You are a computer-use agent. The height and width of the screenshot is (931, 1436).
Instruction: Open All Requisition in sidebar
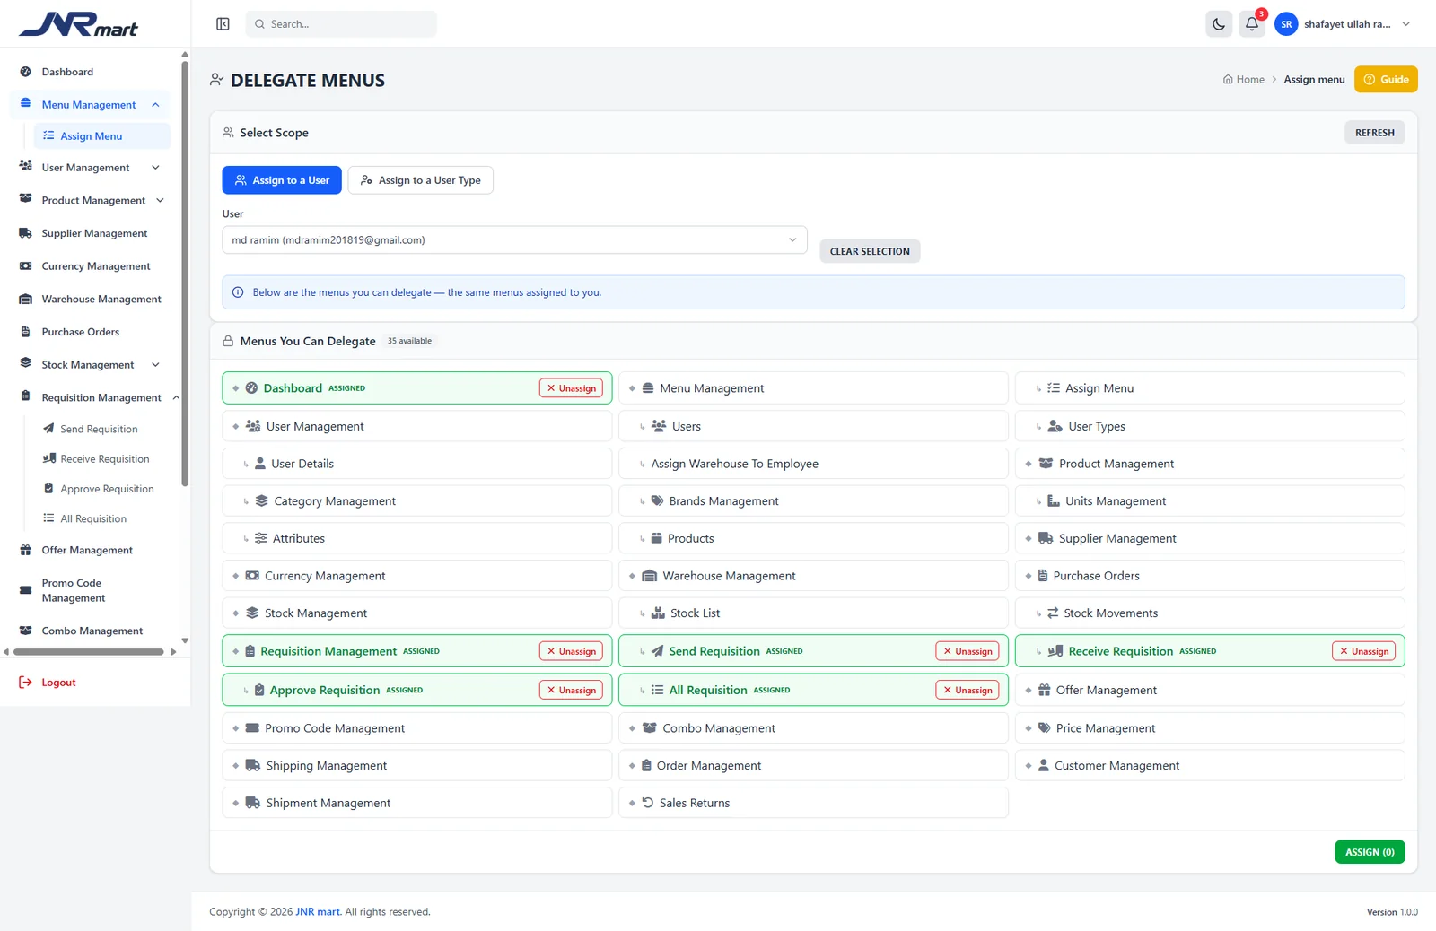pyautogui.click(x=93, y=518)
